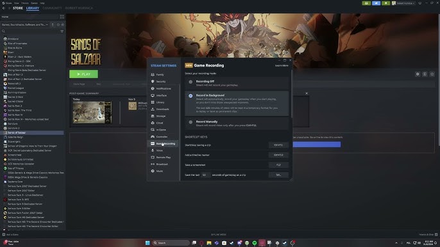Screen dimensions: 440x247
Task: Select the Record in Background option
Action: tap(190, 96)
